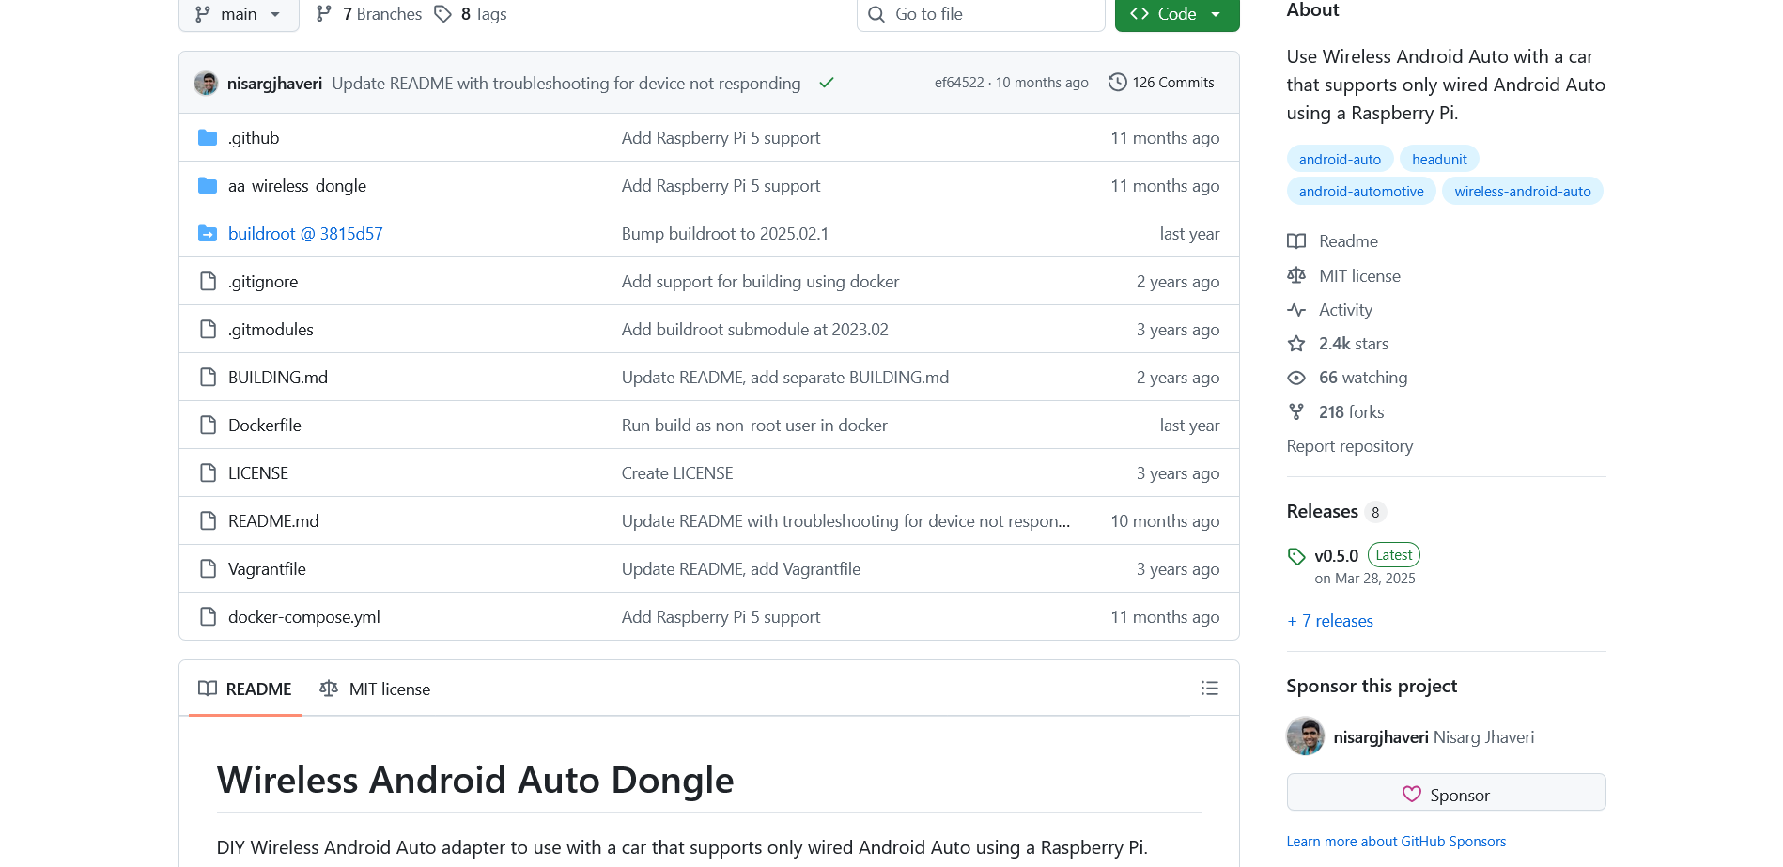Viewport: 1783px width, 867px height.
Task: View the 8 Tags list
Action: point(471,14)
